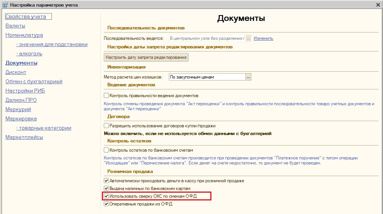
Task: Click the Последовательность документов header
Action: point(146,28)
